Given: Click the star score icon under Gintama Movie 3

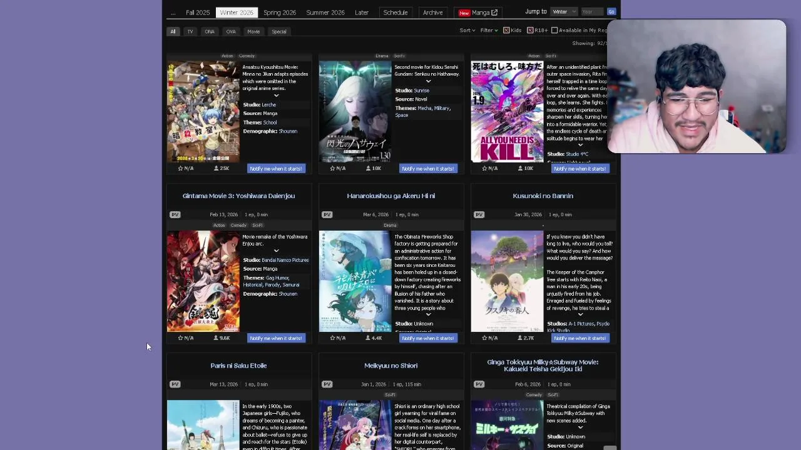Looking at the screenshot, I should click(x=180, y=338).
